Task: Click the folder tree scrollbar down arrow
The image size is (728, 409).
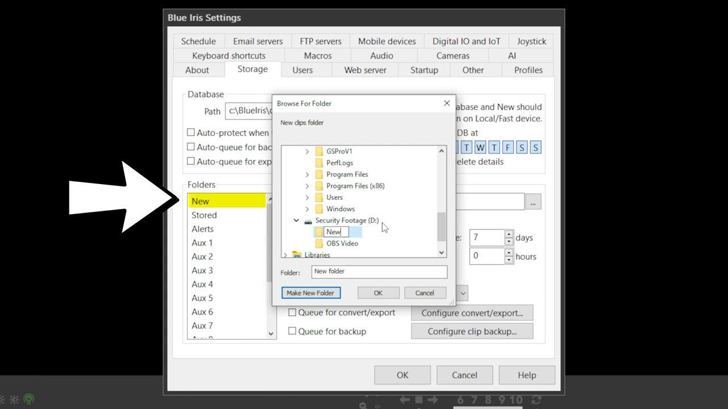Action: [441, 252]
